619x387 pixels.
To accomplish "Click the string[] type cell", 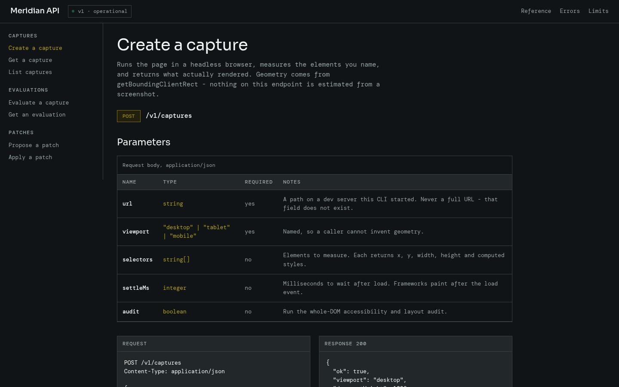I will tap(176, 260).
